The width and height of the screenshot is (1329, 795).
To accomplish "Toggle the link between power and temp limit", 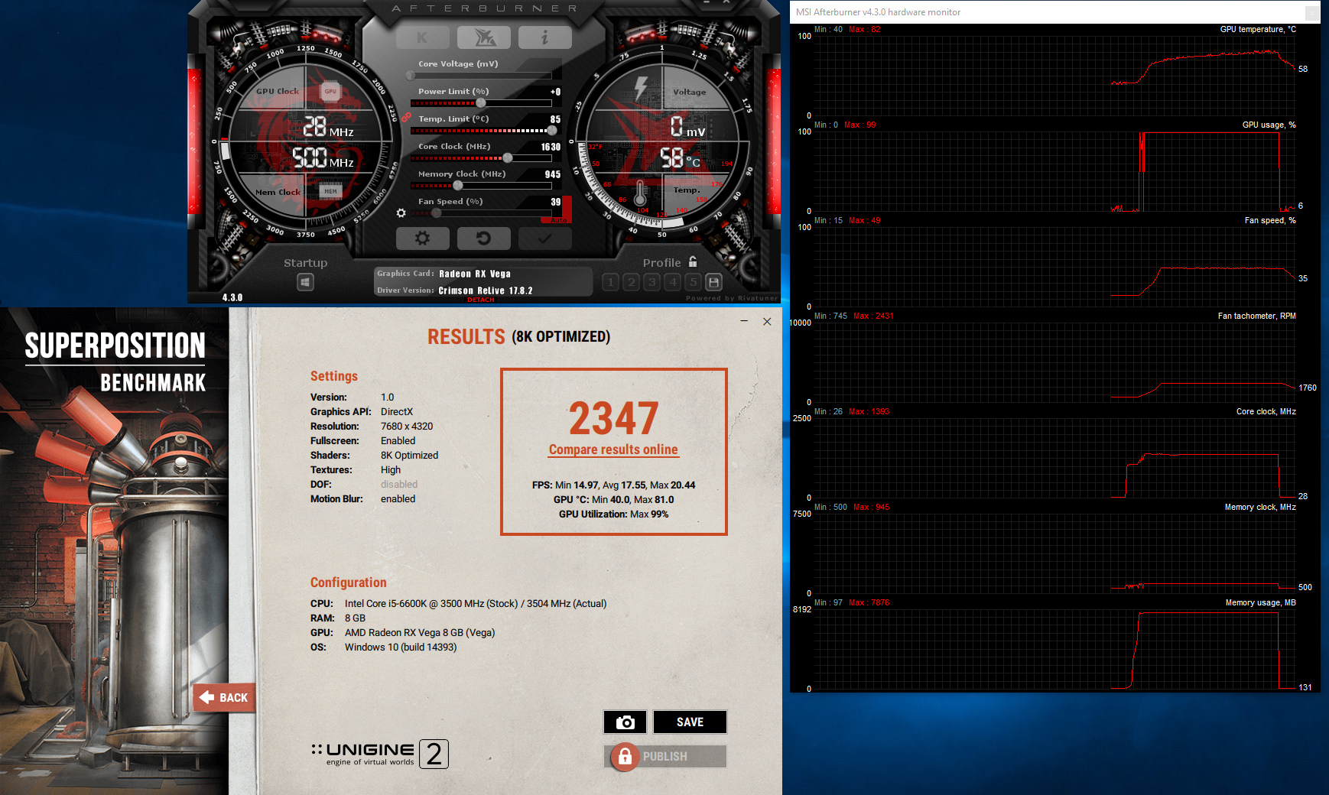I will pos(407,117).
